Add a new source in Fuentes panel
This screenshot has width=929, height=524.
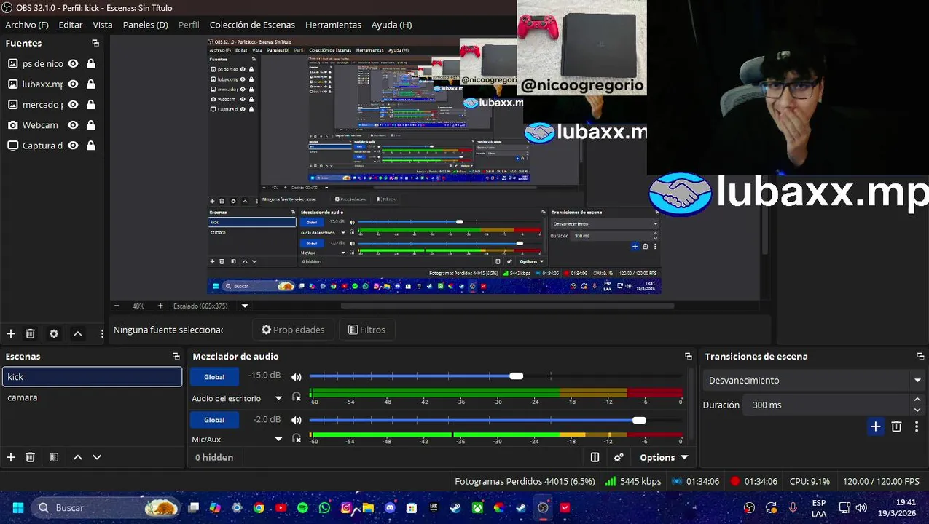[x=11, y=333]
